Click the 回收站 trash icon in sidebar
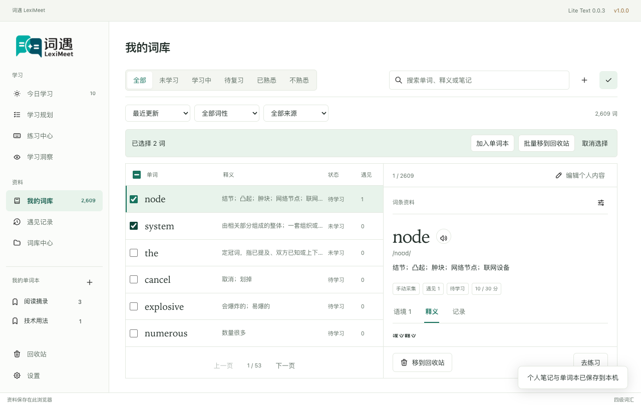Viewport: 641px width, 407px height. click(17, 354)
